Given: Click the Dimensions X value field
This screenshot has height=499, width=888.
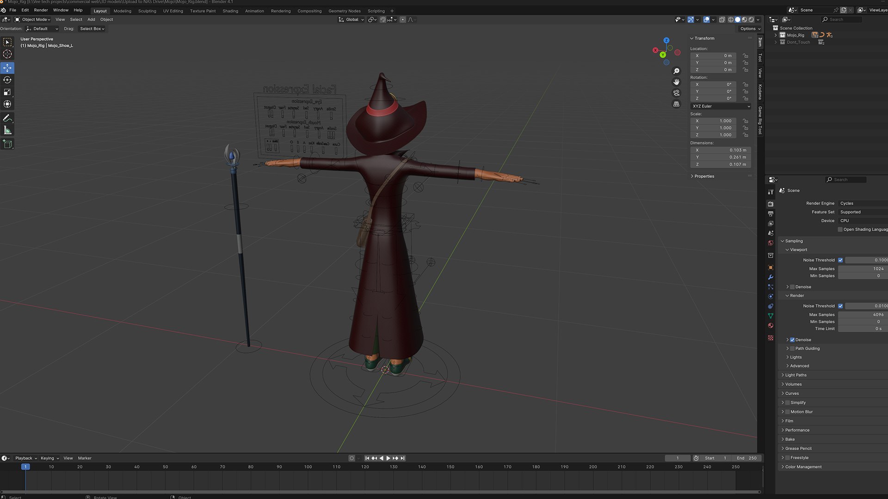Looking at the screenshot, I should pyautogui.click(x=721, y=150).
